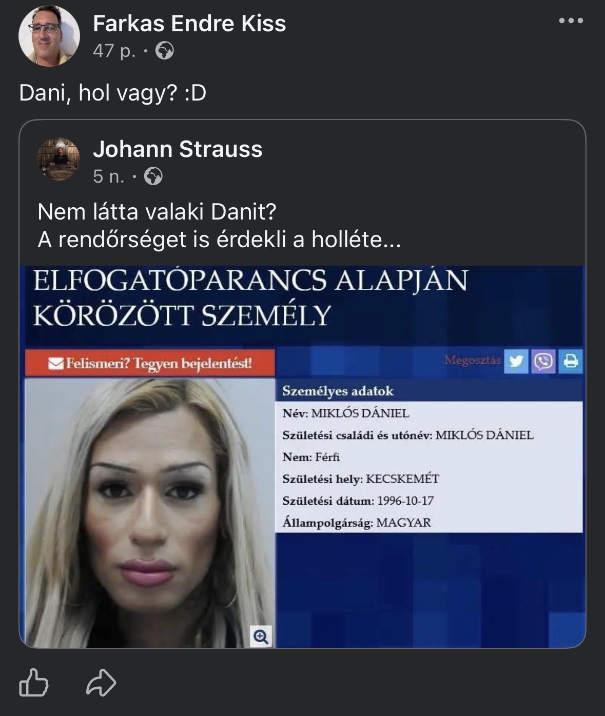Click globe privacy icon beside 5 n.

[153, 176]
